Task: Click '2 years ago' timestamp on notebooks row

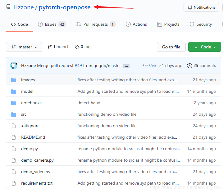Action: pyautogui.click(x=205, y=103)
